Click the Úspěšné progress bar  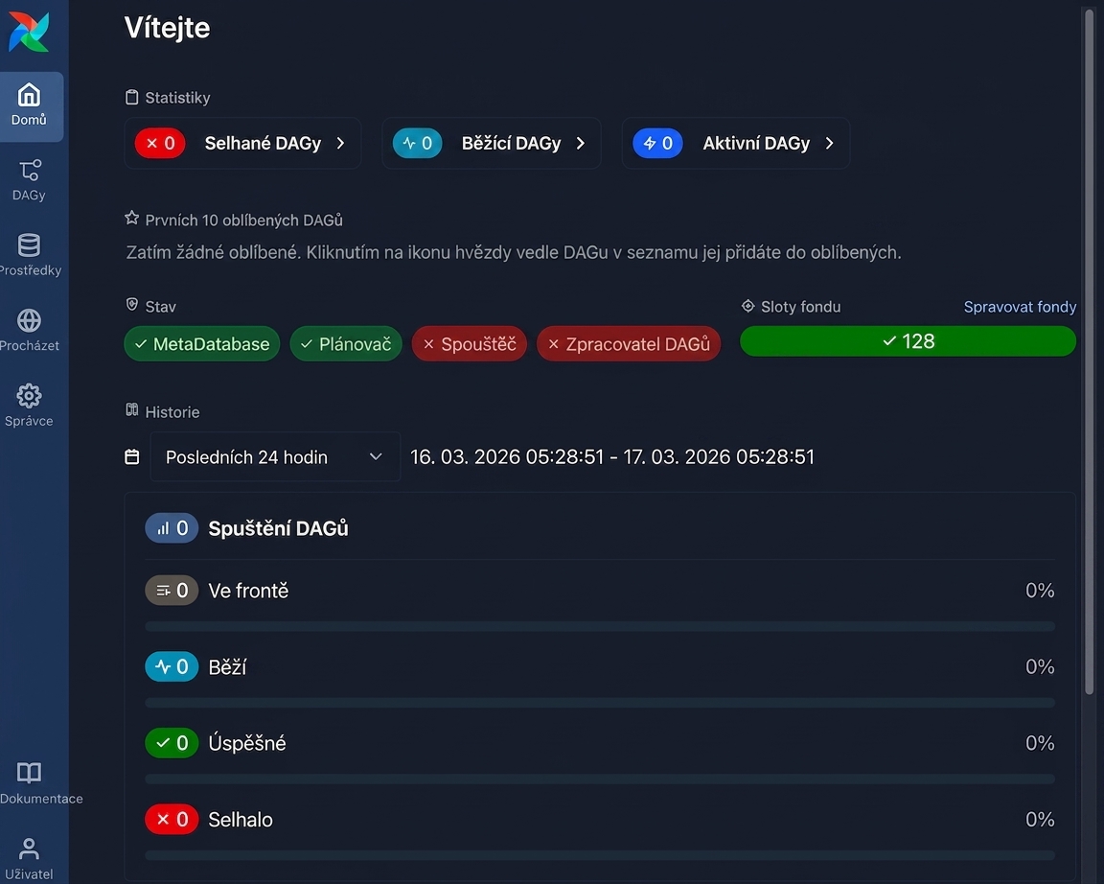[x=600, y=779]
